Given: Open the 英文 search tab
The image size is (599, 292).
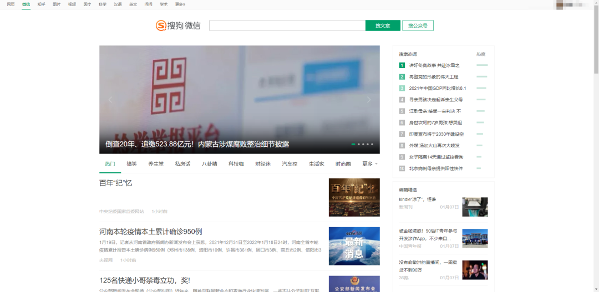Looking at the screenshot, I should pyautogui.click(x=133, y=4).
